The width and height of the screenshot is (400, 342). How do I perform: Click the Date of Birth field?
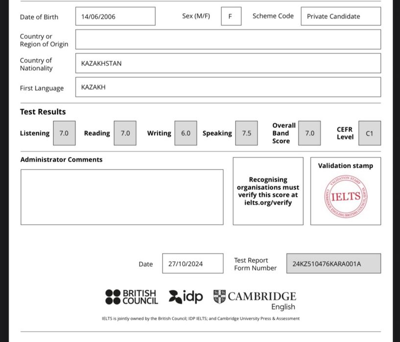click(x=115, y=17)
